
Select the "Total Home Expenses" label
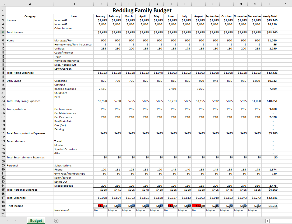(x=30, y=73)
